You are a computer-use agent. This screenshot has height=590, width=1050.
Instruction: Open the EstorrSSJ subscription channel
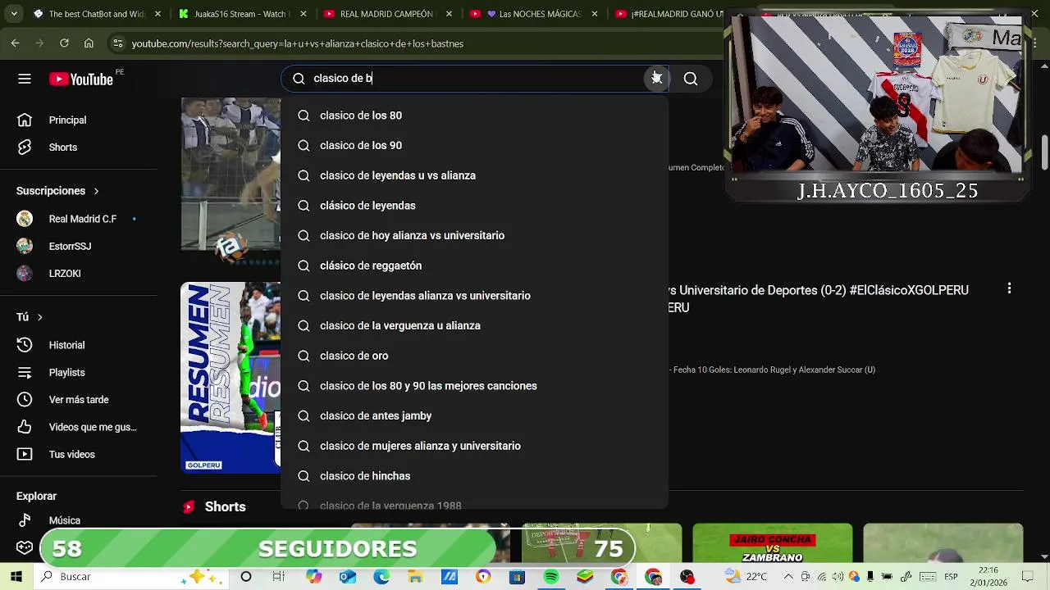(x=70, y=246)
